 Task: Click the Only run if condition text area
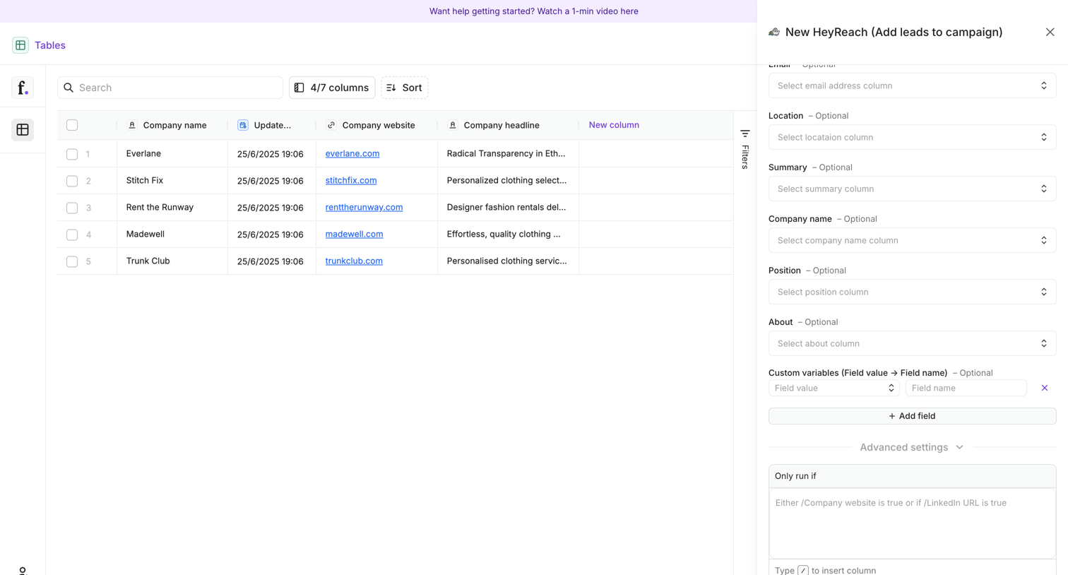pos(912,523)
